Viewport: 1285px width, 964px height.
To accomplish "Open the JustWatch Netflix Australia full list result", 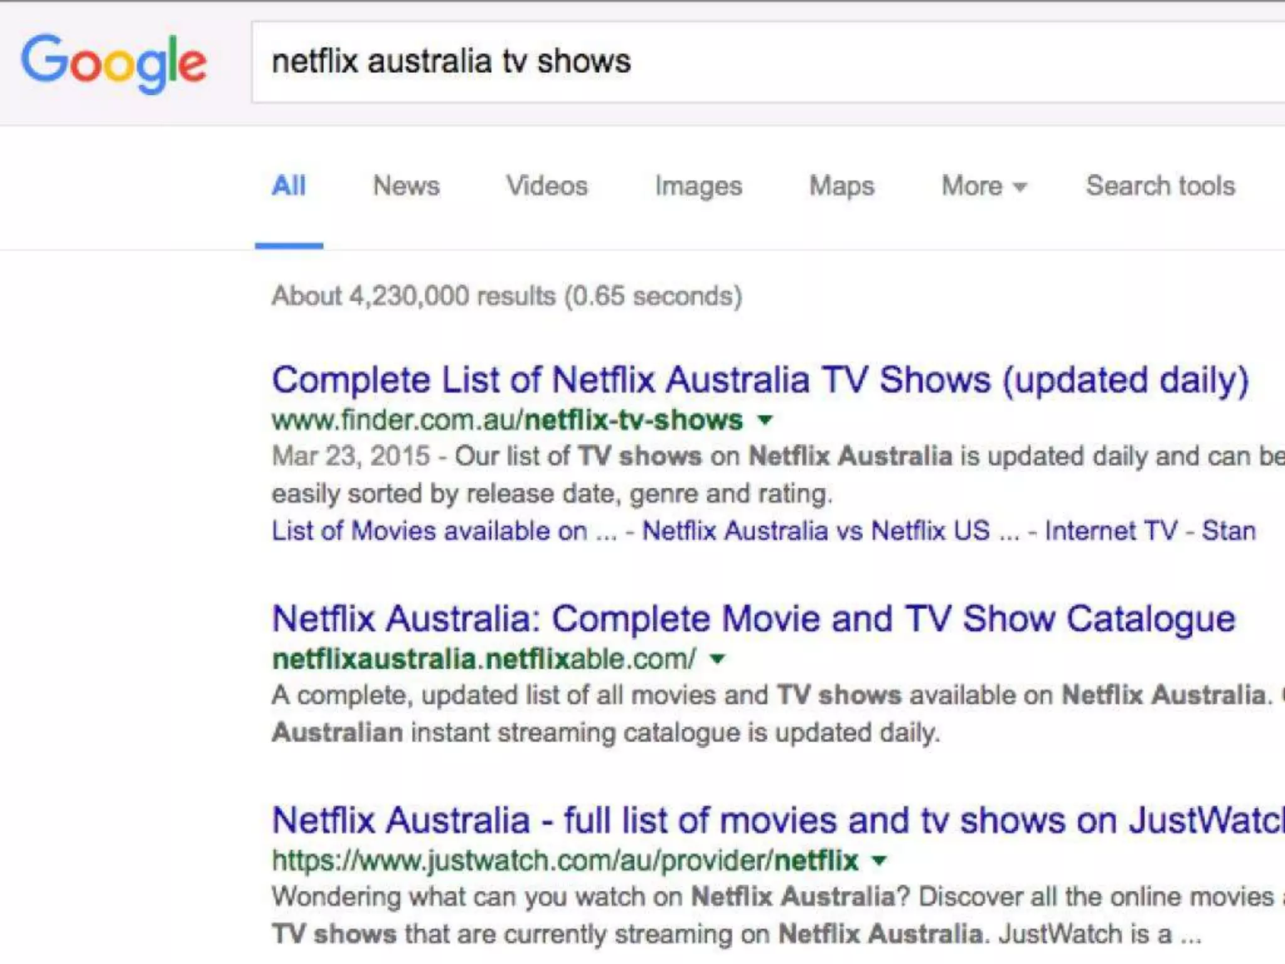I will (777, 820).
